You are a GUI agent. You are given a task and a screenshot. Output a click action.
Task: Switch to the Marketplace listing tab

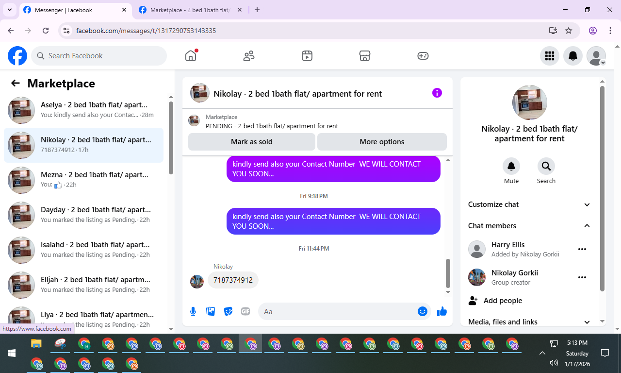pos(191,10)
